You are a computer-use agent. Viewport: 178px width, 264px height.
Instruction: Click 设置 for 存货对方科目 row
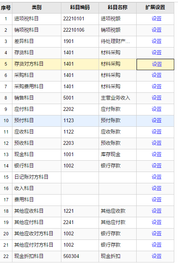[x=157, y=64]
